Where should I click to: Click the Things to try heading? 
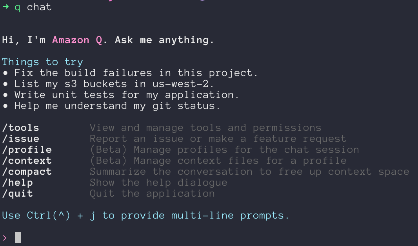(x=43, y=62)
